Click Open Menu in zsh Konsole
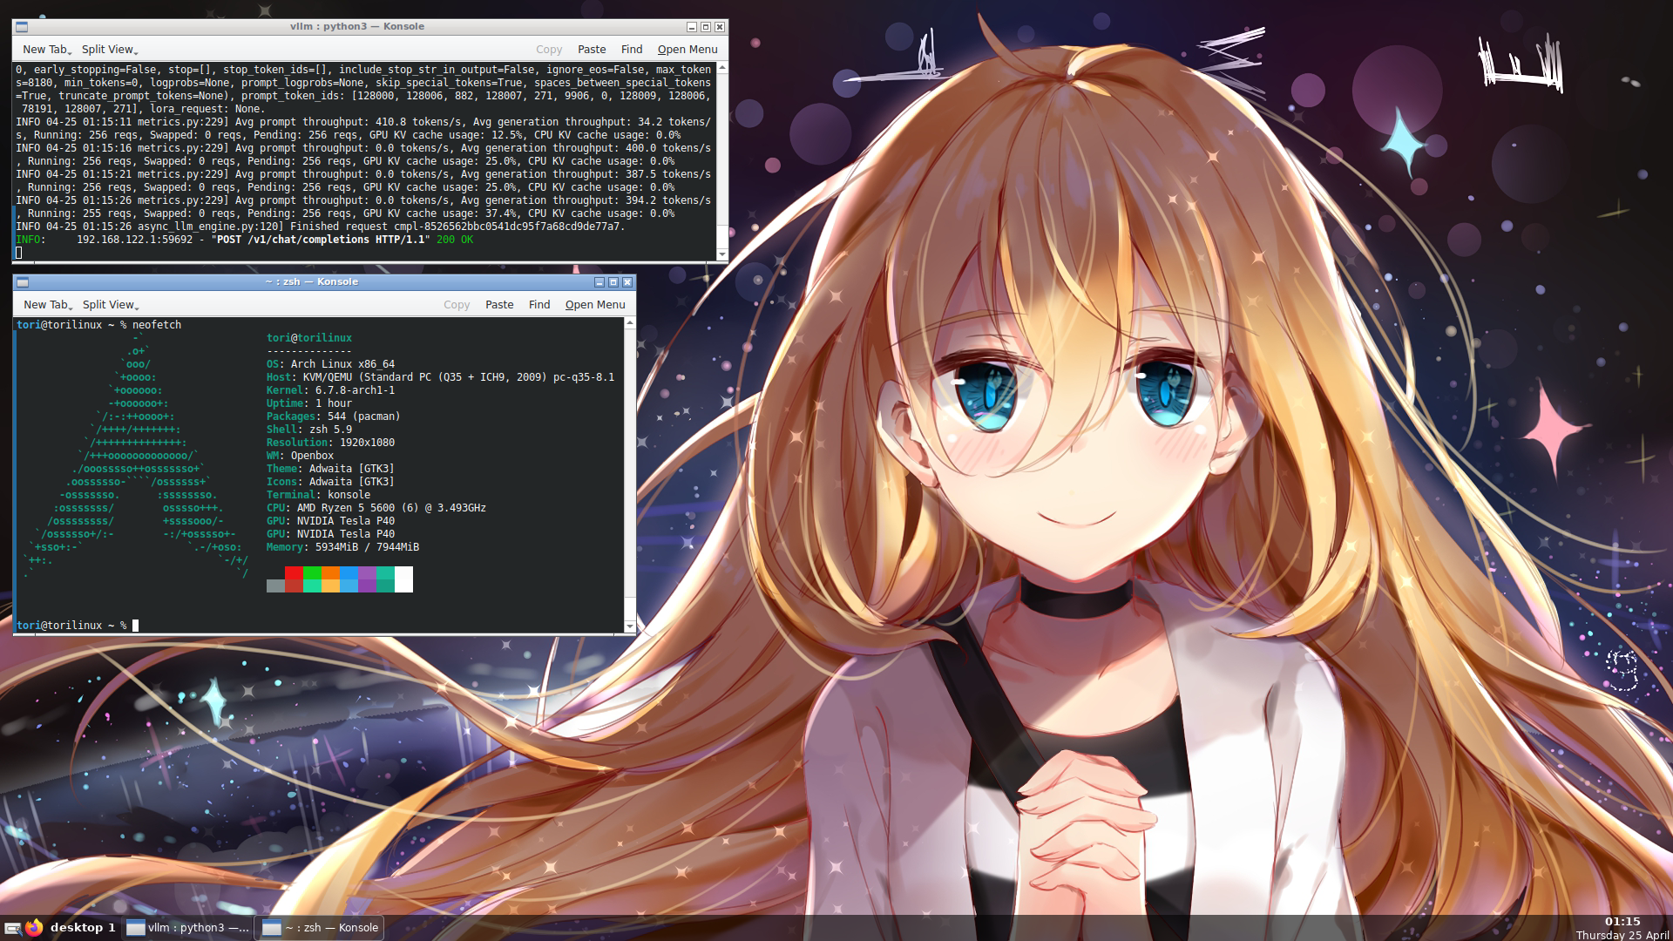Image resolution: width=1673 pixels, height=941 pixels. 595,305
